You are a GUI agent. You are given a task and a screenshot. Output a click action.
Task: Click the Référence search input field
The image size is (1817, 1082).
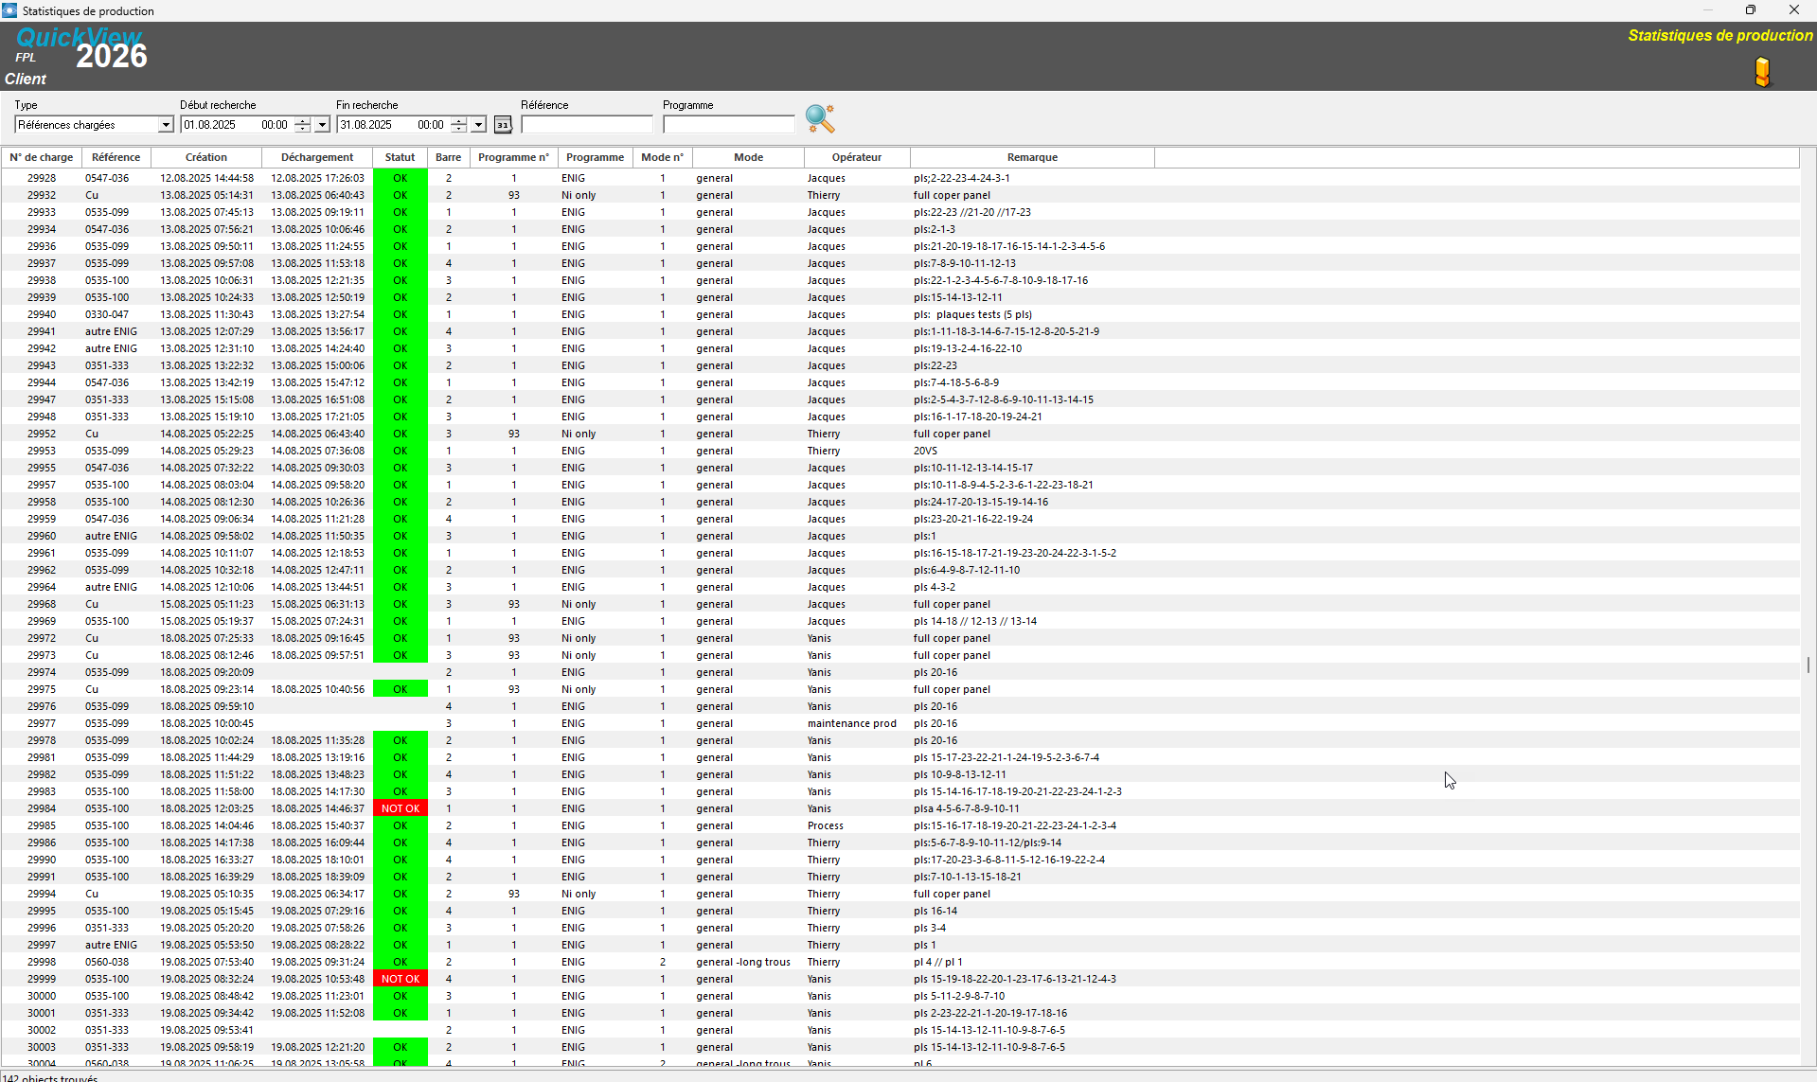click(586, 125)
